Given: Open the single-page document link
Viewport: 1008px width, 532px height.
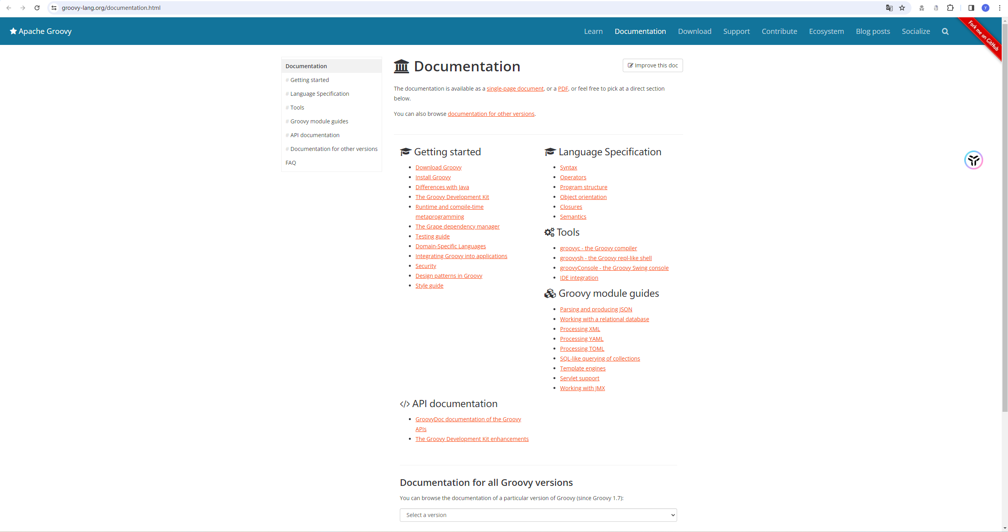Looking at the screenshot, I should [x=515, y=89].
